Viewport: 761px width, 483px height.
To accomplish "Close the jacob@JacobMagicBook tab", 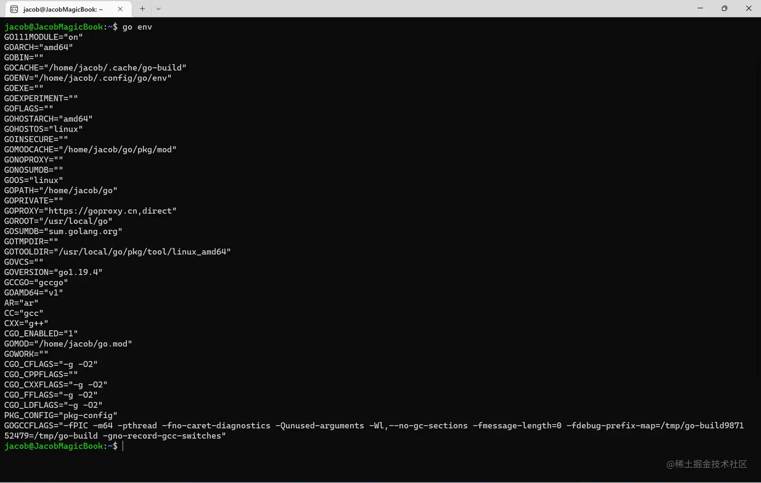I will pos(120,9).
